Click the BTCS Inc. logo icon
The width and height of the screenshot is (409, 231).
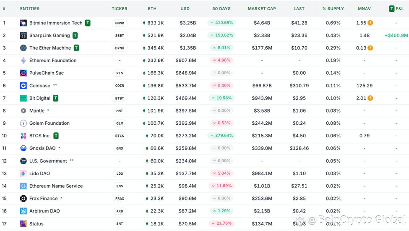(x=23, y=136)
